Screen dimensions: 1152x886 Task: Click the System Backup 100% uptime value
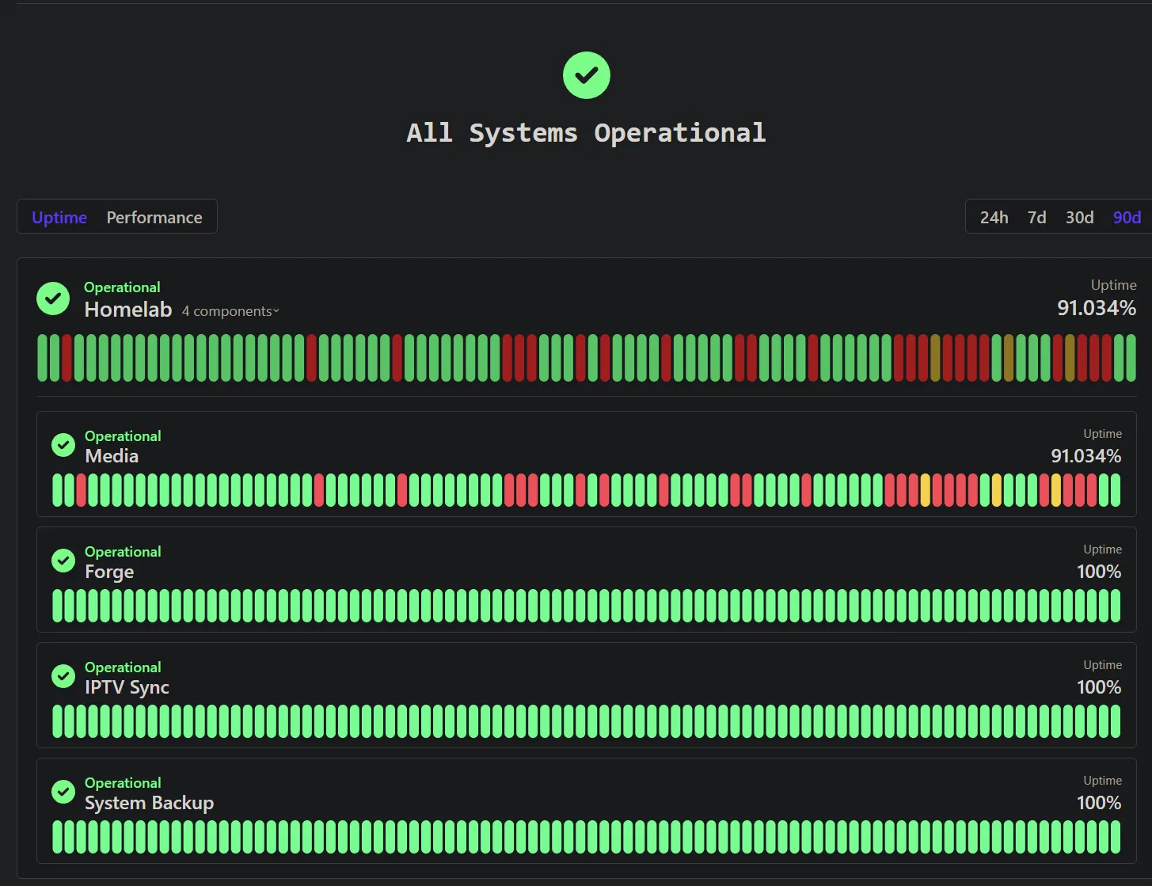(1099, 803)
